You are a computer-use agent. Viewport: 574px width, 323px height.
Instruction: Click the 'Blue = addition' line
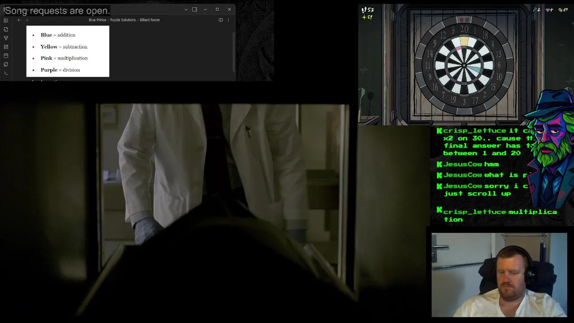pyautogui.click(x=58, y=35)
